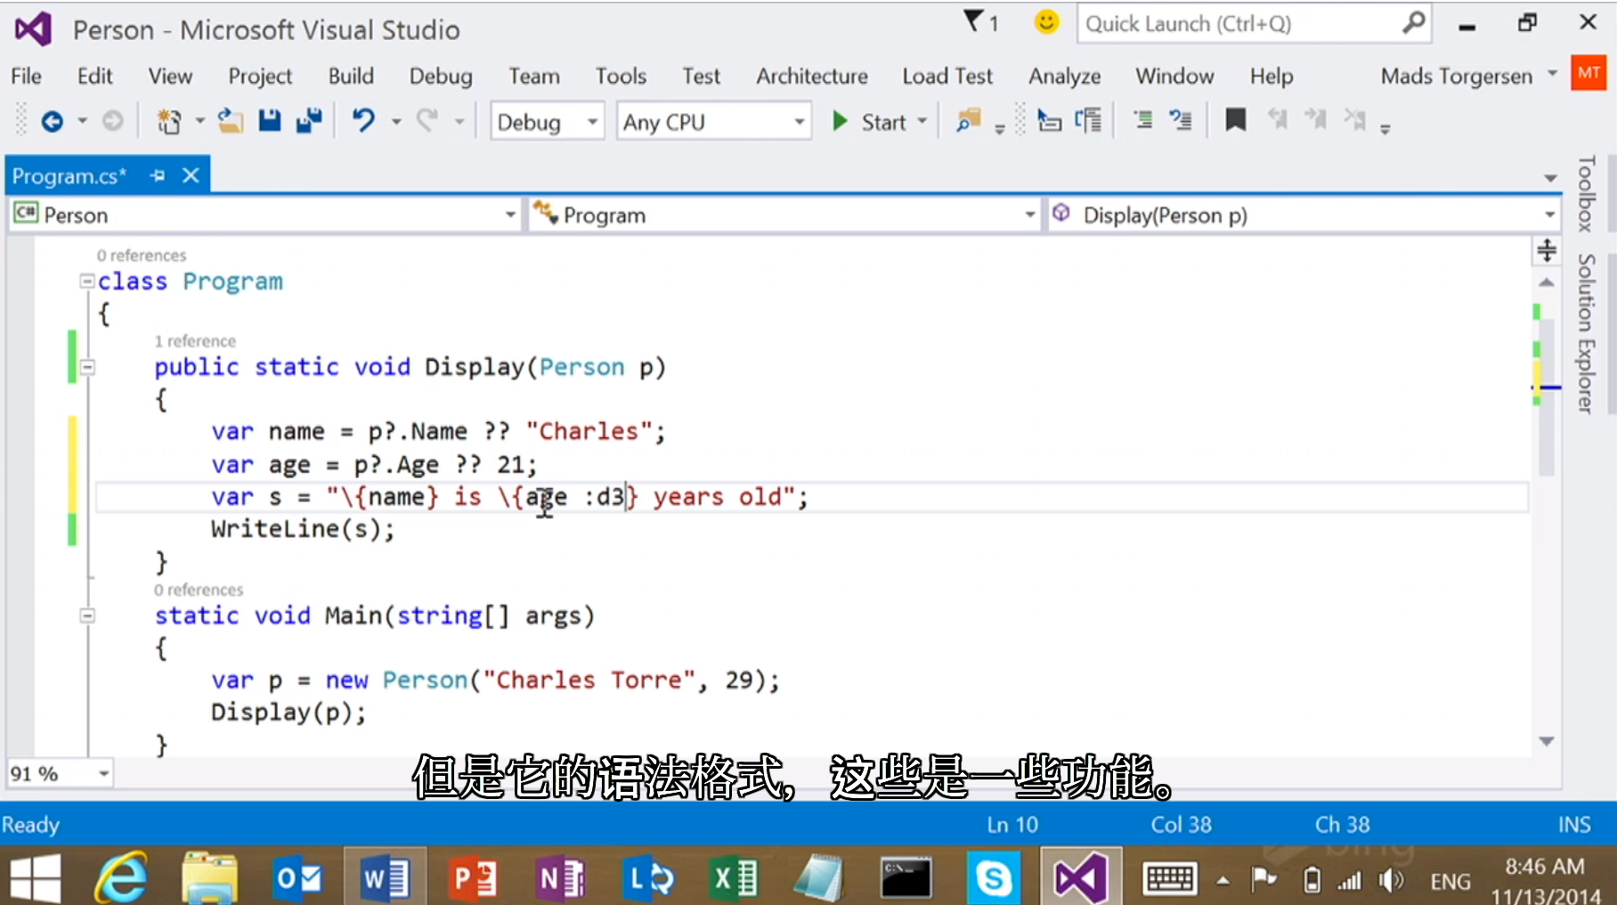1617x905 pixels.
Task: Open the account dropdown next to Mads Torgersen
Action: (x=1553, y=75)
